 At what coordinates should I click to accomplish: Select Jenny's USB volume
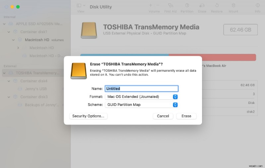coord(36,89)
